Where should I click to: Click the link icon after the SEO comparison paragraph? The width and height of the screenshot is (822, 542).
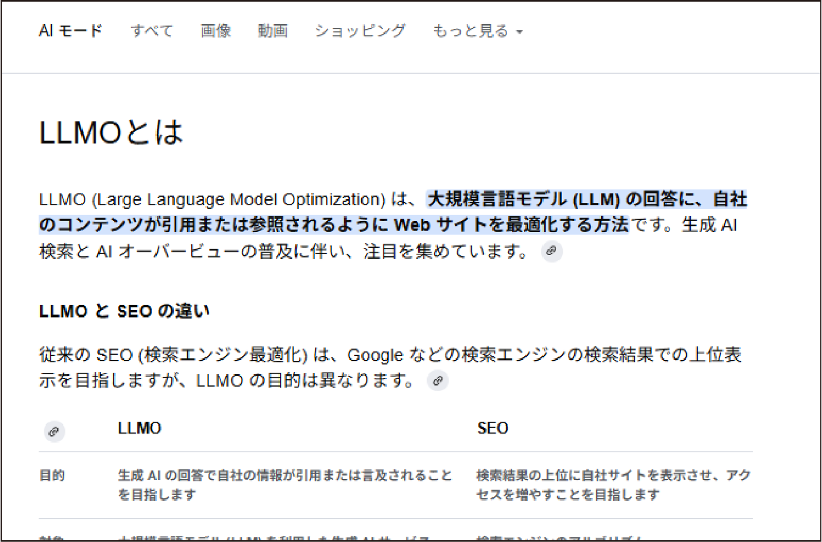438,380
